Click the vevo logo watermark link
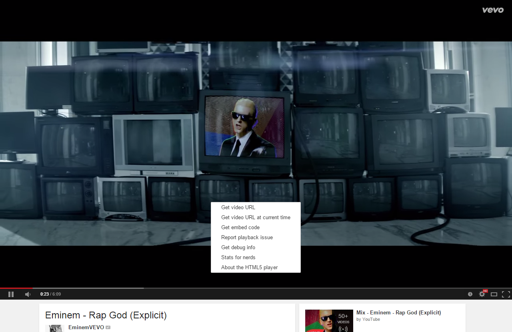This screenshot has height=332, width=512. [x=493, y=10]
